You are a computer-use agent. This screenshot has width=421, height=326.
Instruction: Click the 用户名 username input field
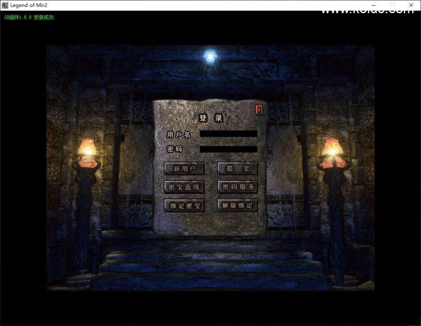click(228, 134)
